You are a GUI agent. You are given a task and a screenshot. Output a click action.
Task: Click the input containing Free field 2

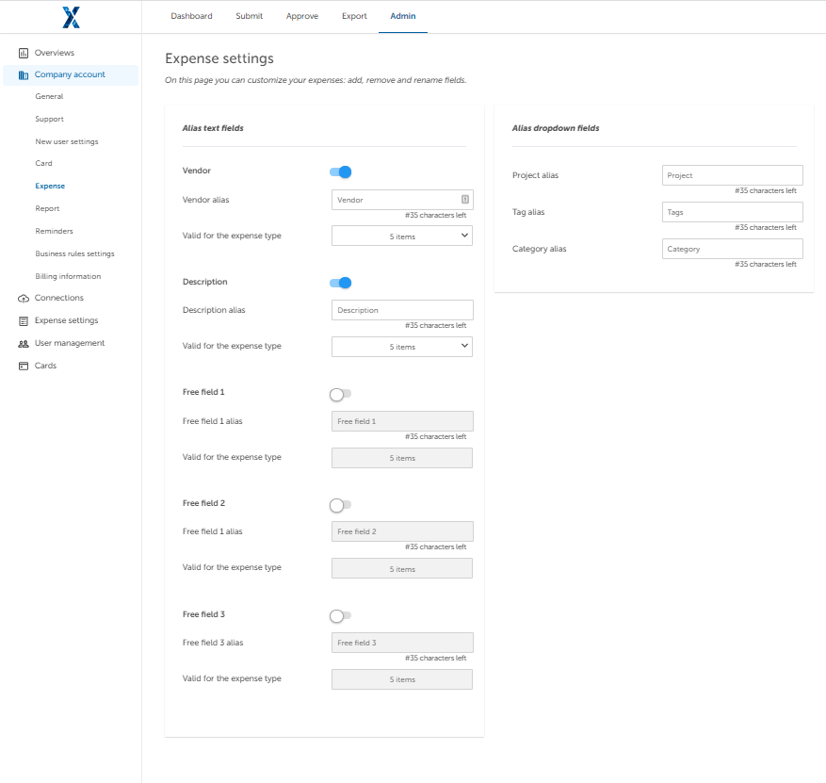pos(402,531)
